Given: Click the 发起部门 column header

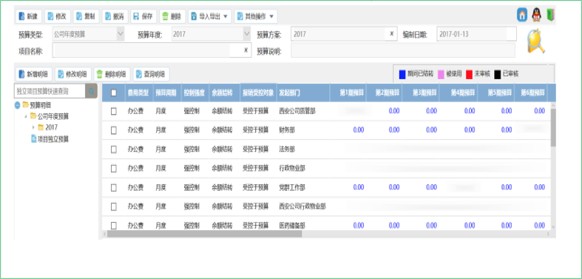Looking at the screenshot, I should (303, 93).
